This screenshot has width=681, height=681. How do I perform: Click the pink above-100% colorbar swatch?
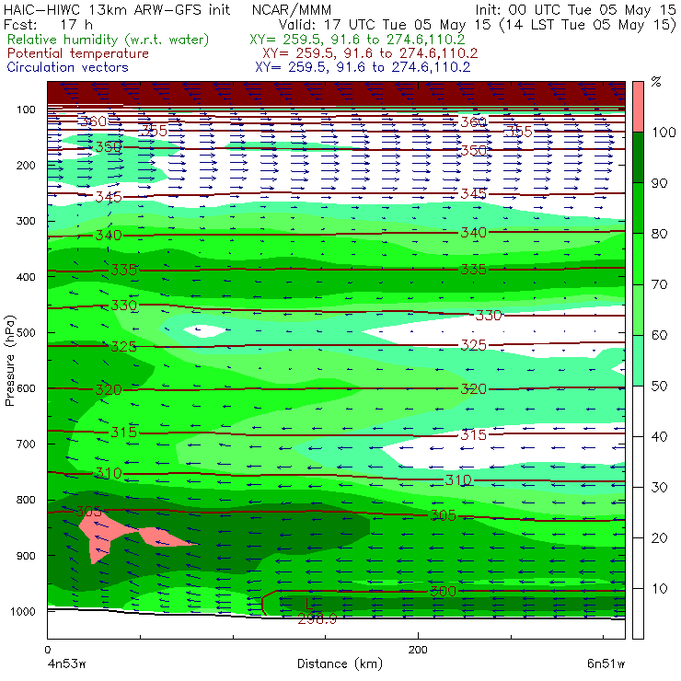pyautogui.click(x=638, y=107)
